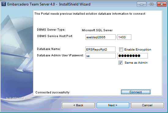Focus the DBMS host field esebtsql2005
Viewport: 168px width, 113px height.
pyautogui.click(x=100, y=37)
